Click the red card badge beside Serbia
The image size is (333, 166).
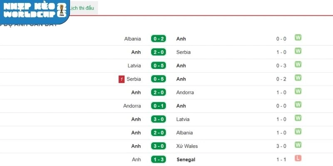pos(122,79)
